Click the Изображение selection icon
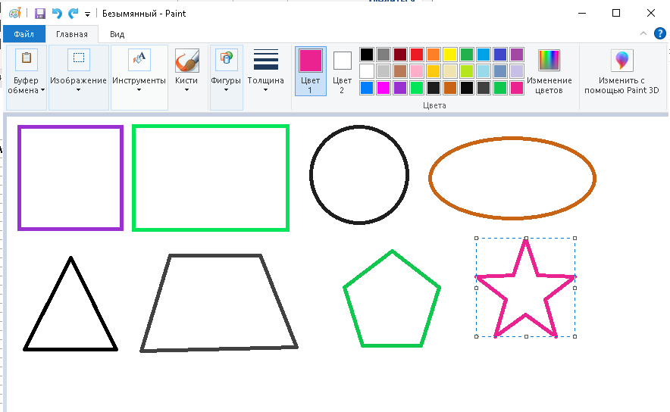Screen dimensions: 670x412 click(79, 59)
